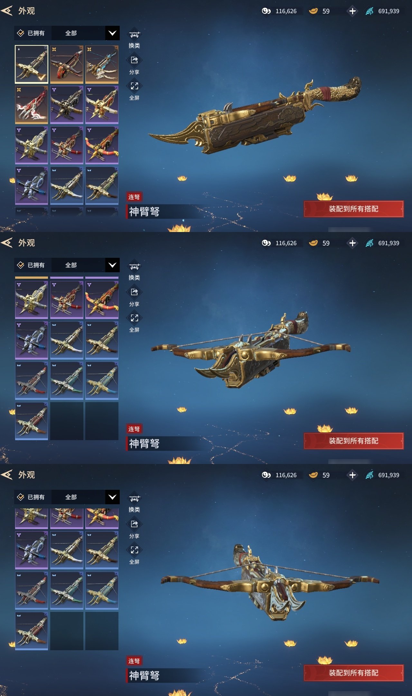Select the checkmarked gold crossbow skin thumbnail

32,64
